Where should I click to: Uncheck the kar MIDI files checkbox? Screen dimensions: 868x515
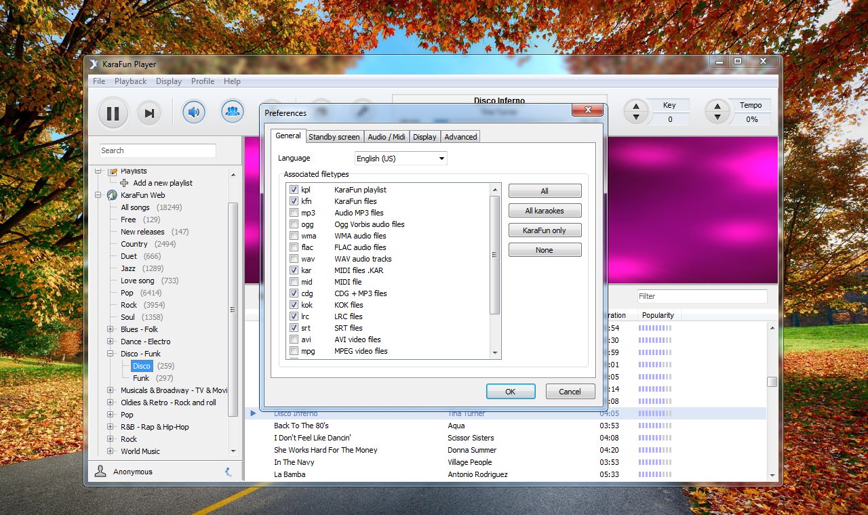pos(294,270)
